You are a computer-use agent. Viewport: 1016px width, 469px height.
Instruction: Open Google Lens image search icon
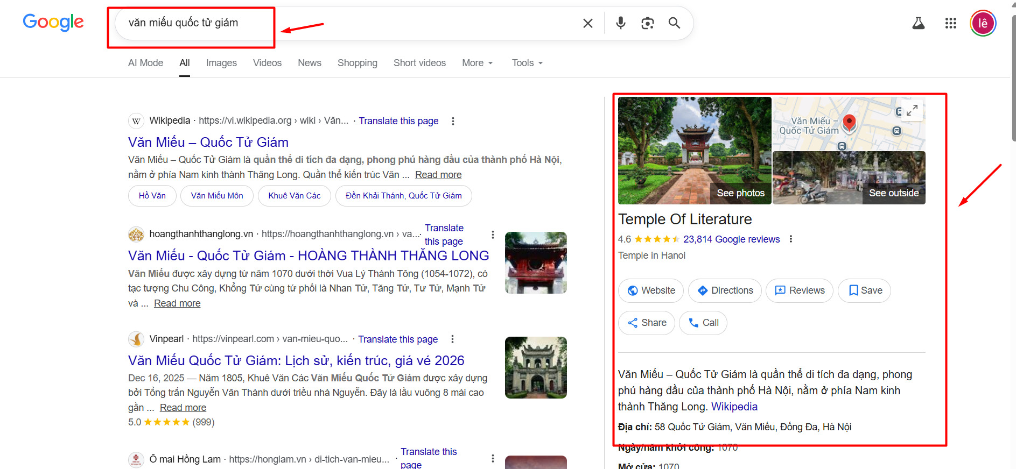tap(647, 23)
